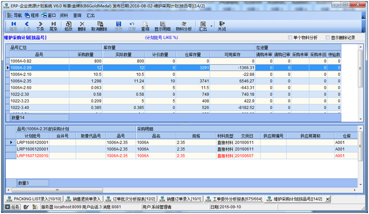Select row 1006A-2.10
369x214 pixels.
coord(173,74)
